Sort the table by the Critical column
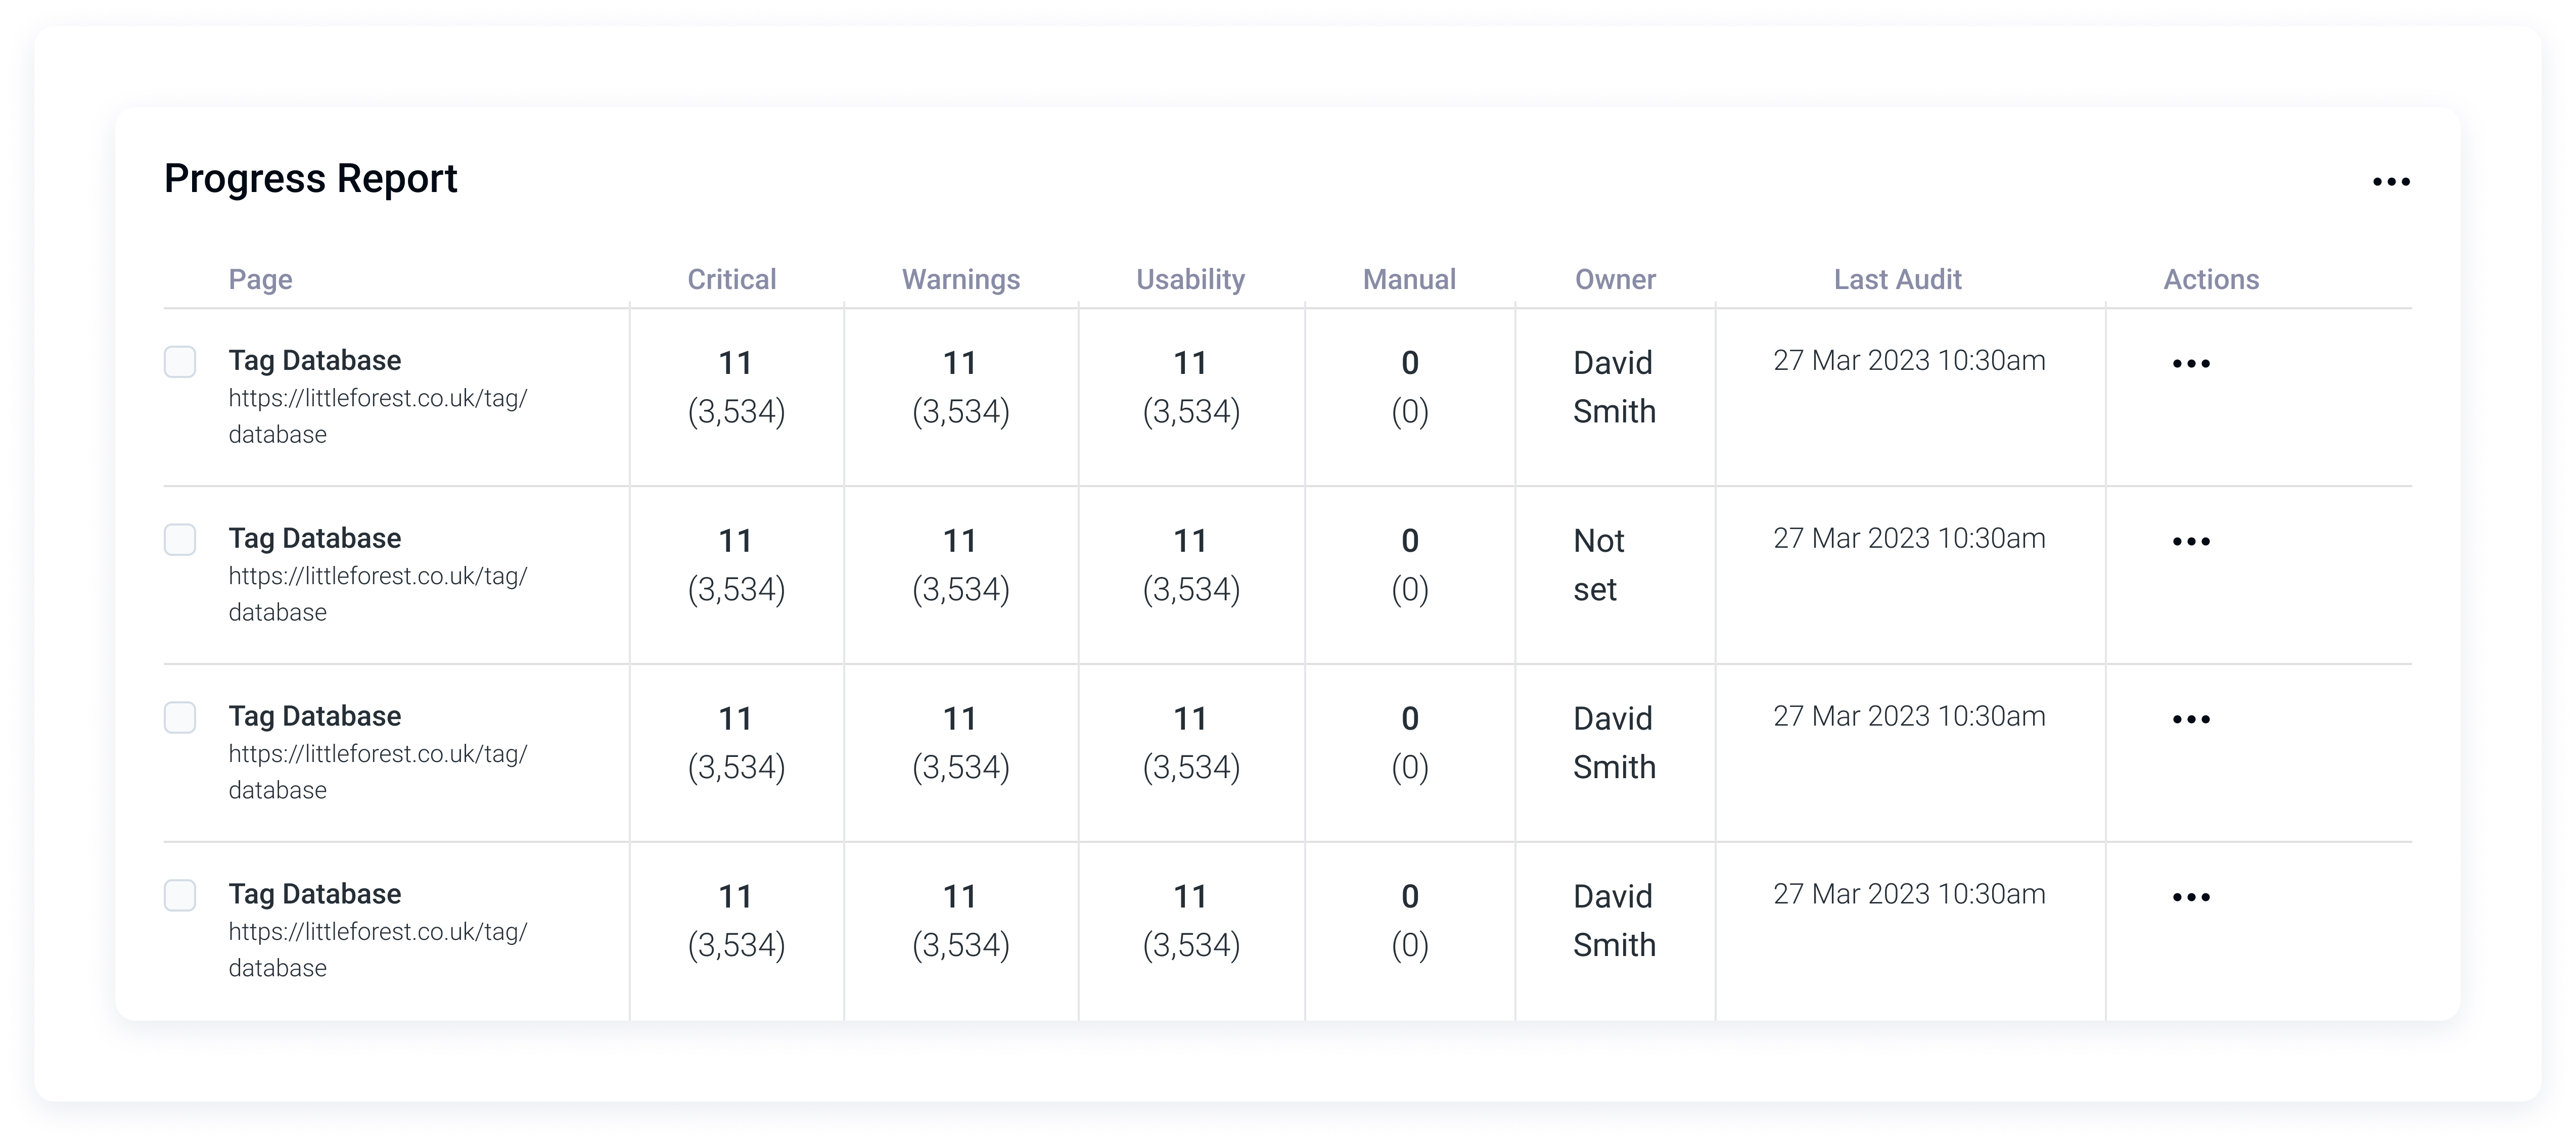2576x1144 pixels. click(x=732, y=280)
